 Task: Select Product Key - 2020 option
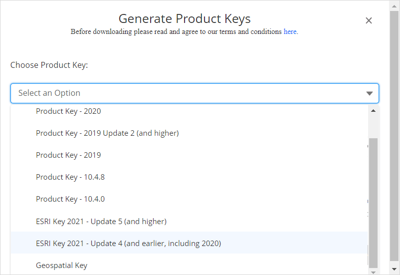(x=68, y=111)
